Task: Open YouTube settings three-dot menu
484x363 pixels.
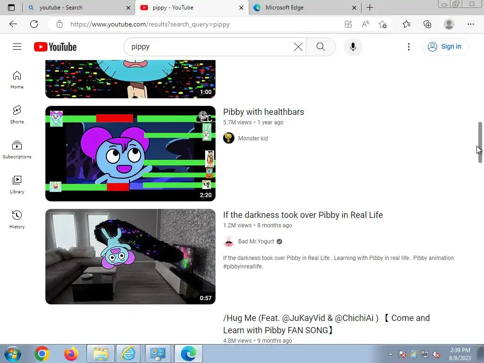Action: click(409, 47)
